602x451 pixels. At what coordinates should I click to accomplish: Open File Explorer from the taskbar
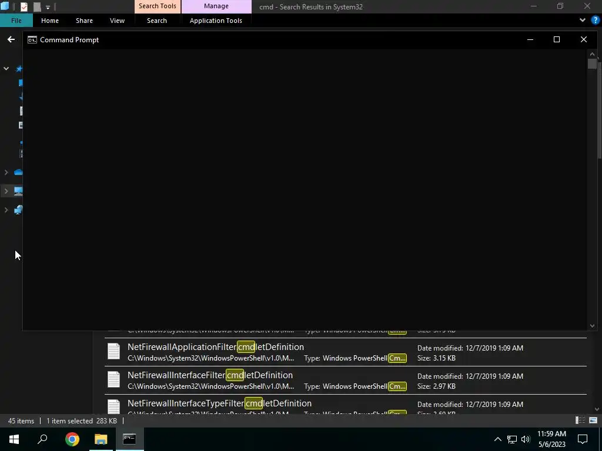101,439
